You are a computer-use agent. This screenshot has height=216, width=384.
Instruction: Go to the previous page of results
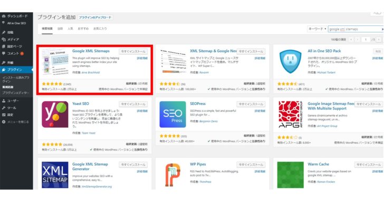tap(358, 40)
